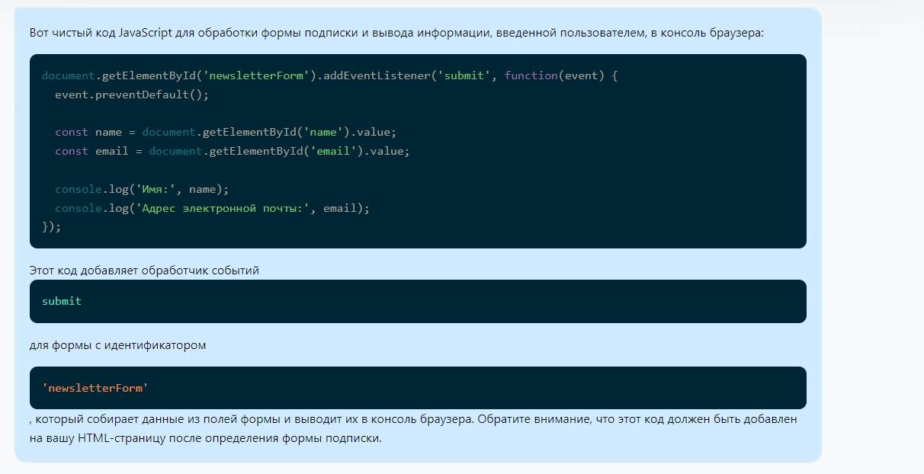This screenshot has height=474, width=924.
Task: Click the intro sentence about чистый код JavaScript
Action: [396, 33]
